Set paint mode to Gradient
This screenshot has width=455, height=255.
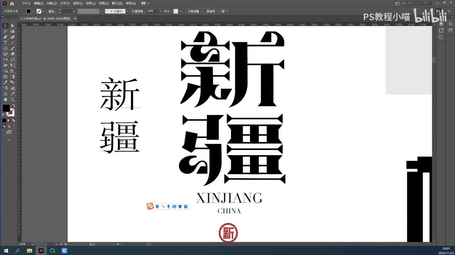coord(9,120)
